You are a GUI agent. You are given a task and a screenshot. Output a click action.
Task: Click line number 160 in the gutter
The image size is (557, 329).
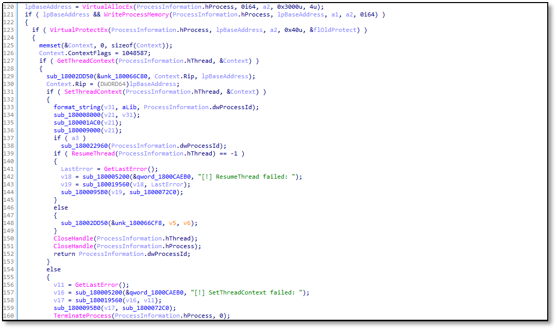pos(9,316)
